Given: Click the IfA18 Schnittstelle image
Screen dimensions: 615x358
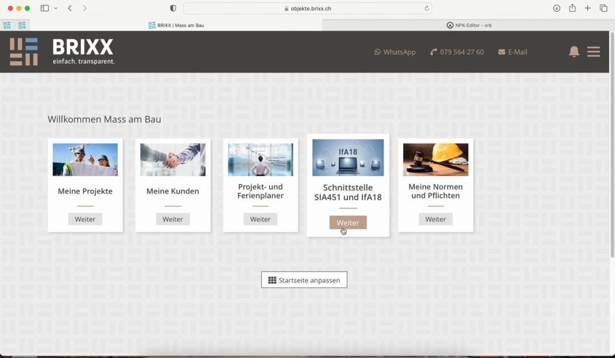Looking at the screenshot, I should pyautogui.click(x=348, y=157).
